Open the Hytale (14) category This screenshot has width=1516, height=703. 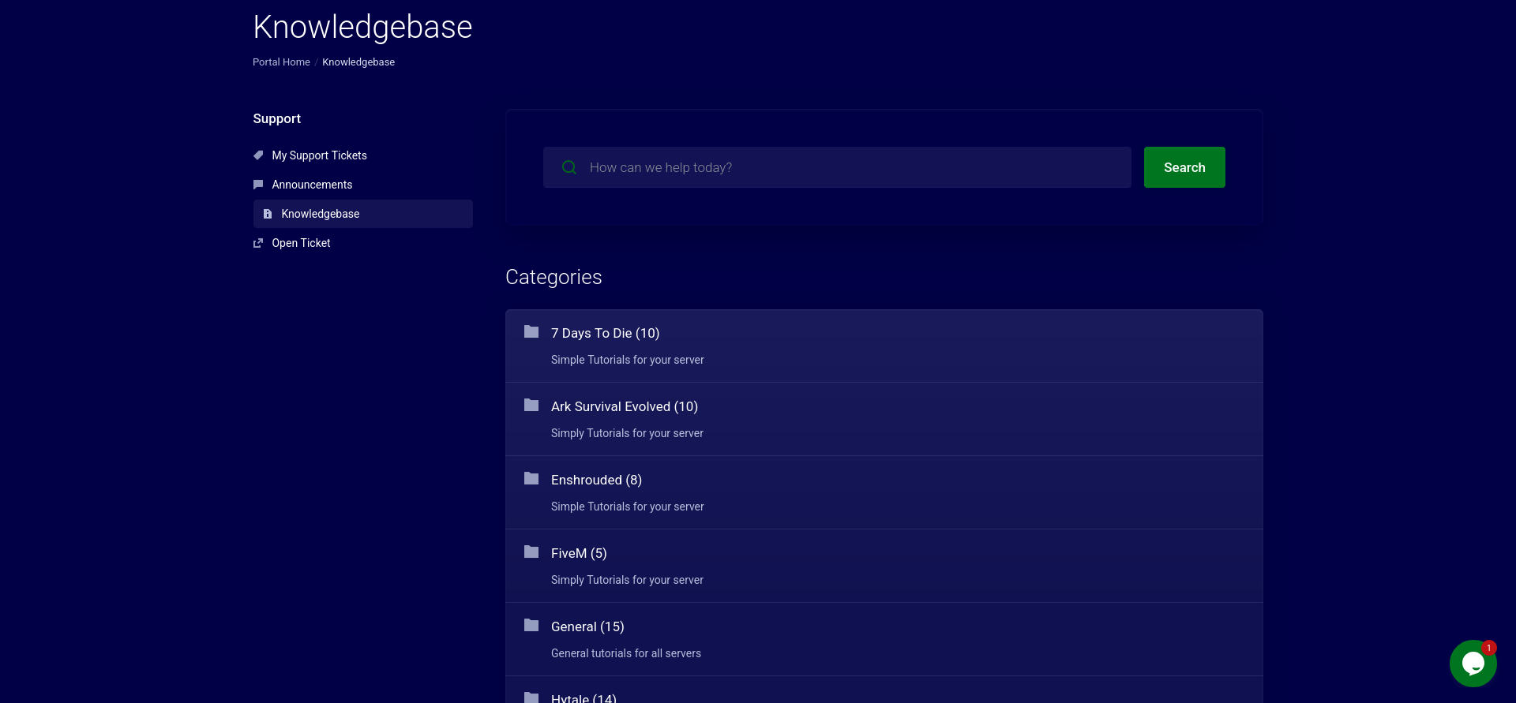584,697
